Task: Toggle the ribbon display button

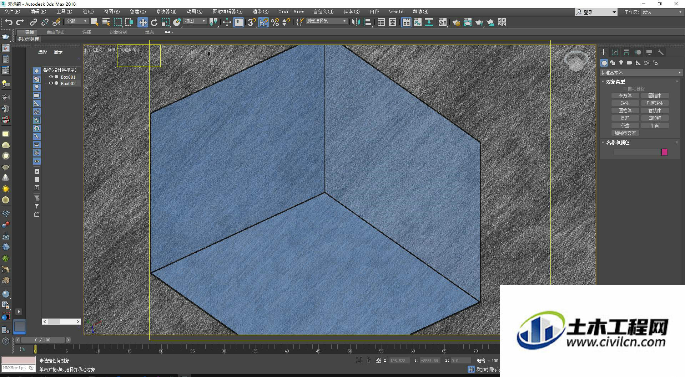Action: tap(406, 22)
